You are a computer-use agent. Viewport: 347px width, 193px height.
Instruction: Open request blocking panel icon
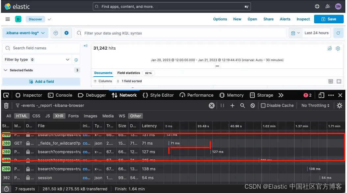(x=253, y=106)
